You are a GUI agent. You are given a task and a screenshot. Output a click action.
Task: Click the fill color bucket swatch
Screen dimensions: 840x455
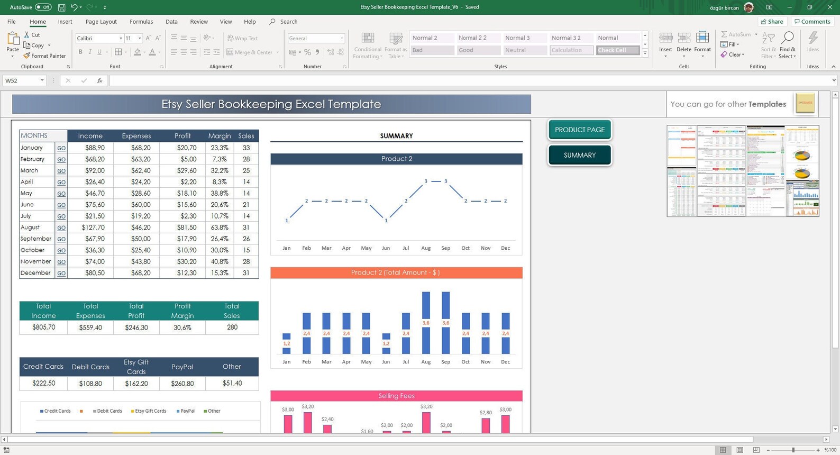click(x=138, y=52)
